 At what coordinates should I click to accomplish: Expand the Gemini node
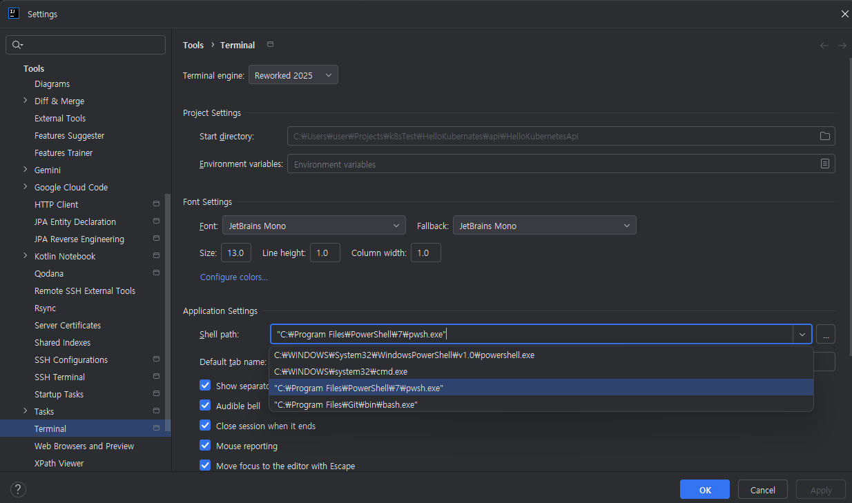(26, 170)
